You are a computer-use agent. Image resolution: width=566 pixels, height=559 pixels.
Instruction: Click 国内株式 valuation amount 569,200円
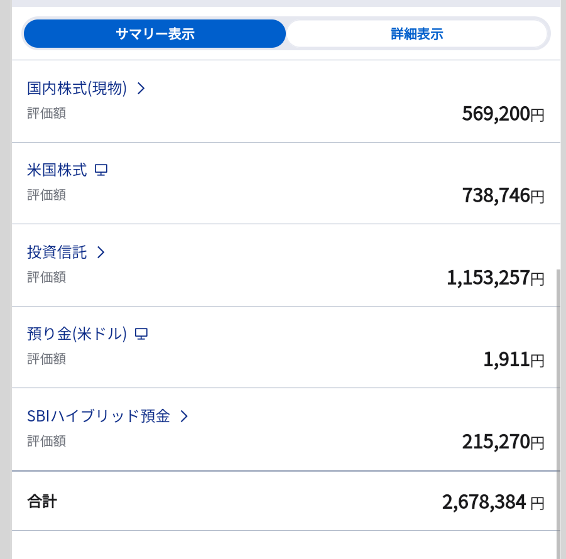tap(503, 114)
